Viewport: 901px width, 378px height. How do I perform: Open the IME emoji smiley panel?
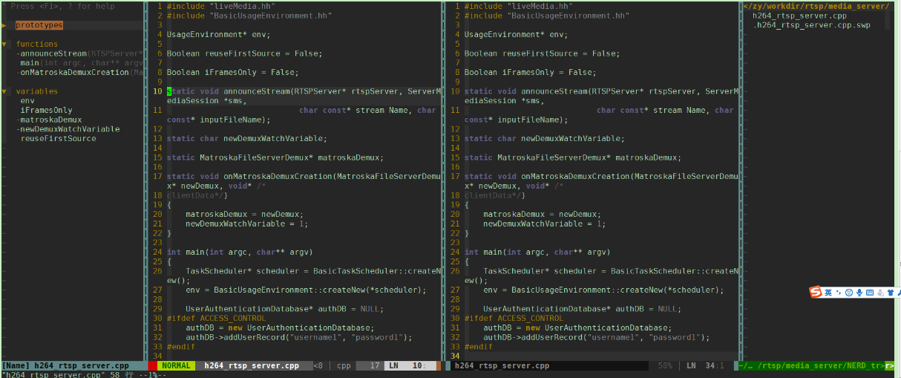point(849,293)
